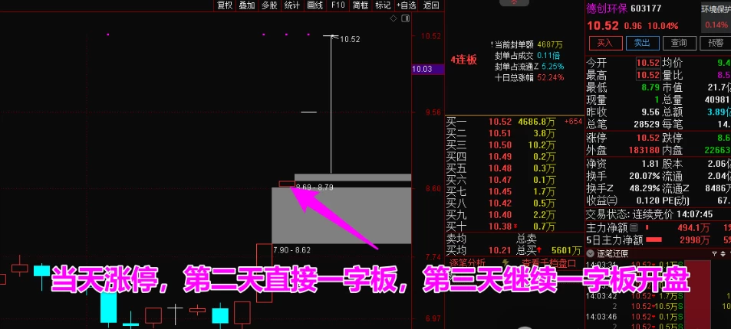Click the 最高 10.52 boxed value
731x329 pixels.
point(648,74)
